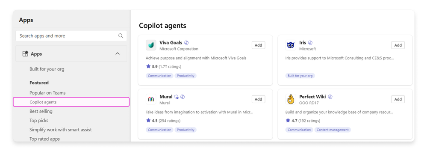Click the Apps grid icon in sidebar
This screenshot has height=154, width=427.
(25, 54)
